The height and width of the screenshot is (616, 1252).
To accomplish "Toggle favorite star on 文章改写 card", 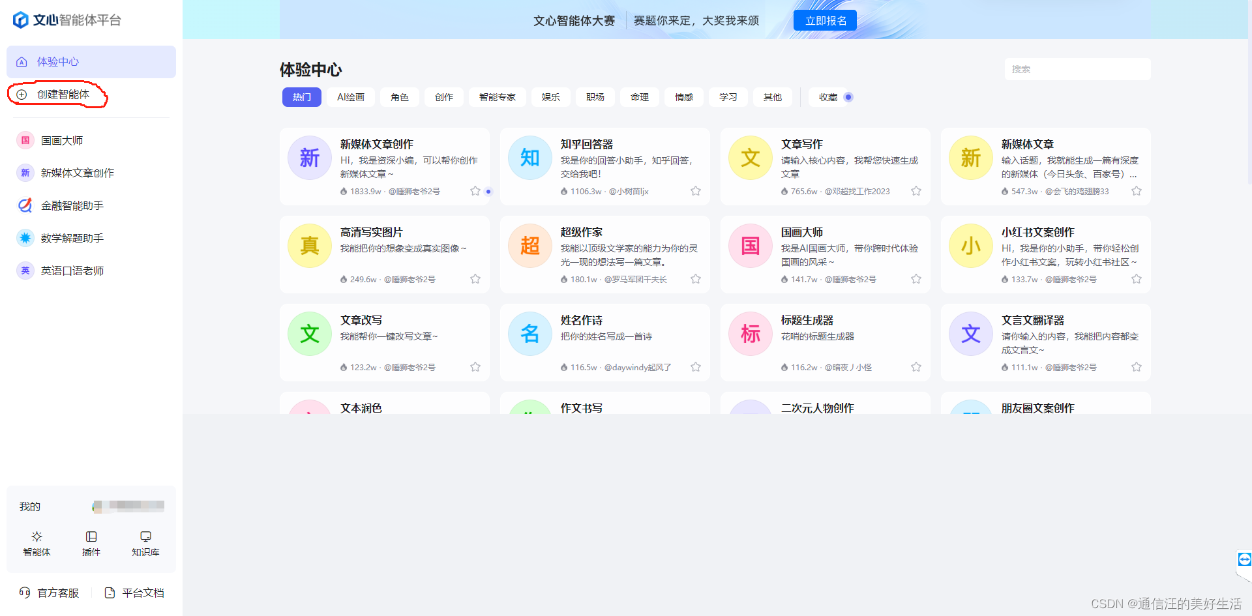I will [x=475, y=367].
